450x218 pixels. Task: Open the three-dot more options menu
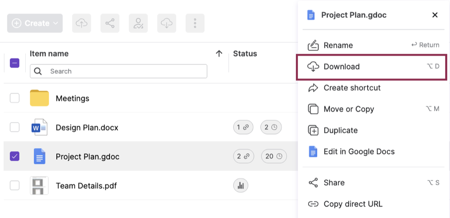[195, 23]
